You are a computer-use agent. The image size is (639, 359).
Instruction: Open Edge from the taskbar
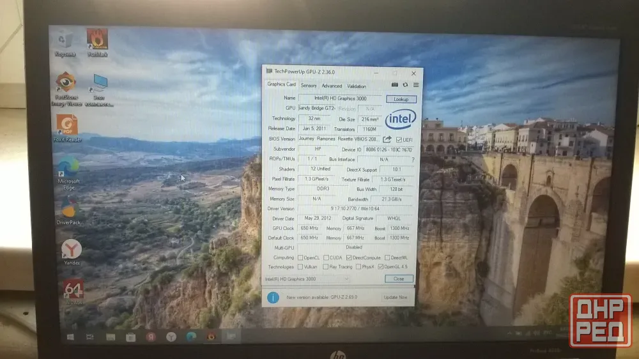(191, 337)
